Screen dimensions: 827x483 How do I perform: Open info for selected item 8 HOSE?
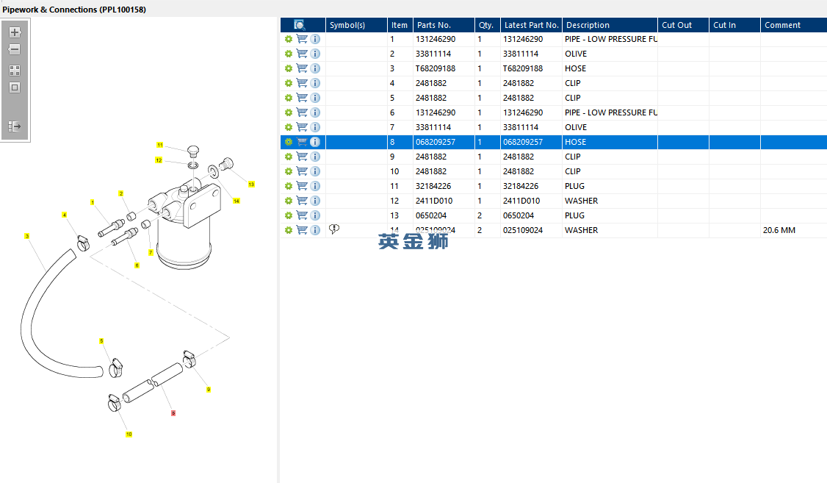[x=315, y=142]
